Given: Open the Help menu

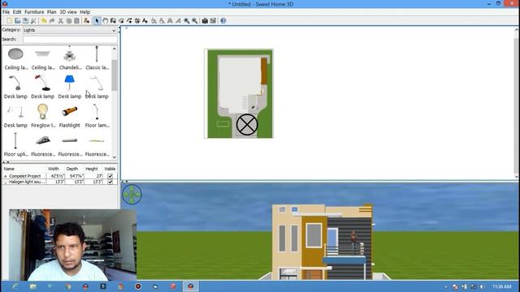Looking at the screenshot, I should point(84,12).
